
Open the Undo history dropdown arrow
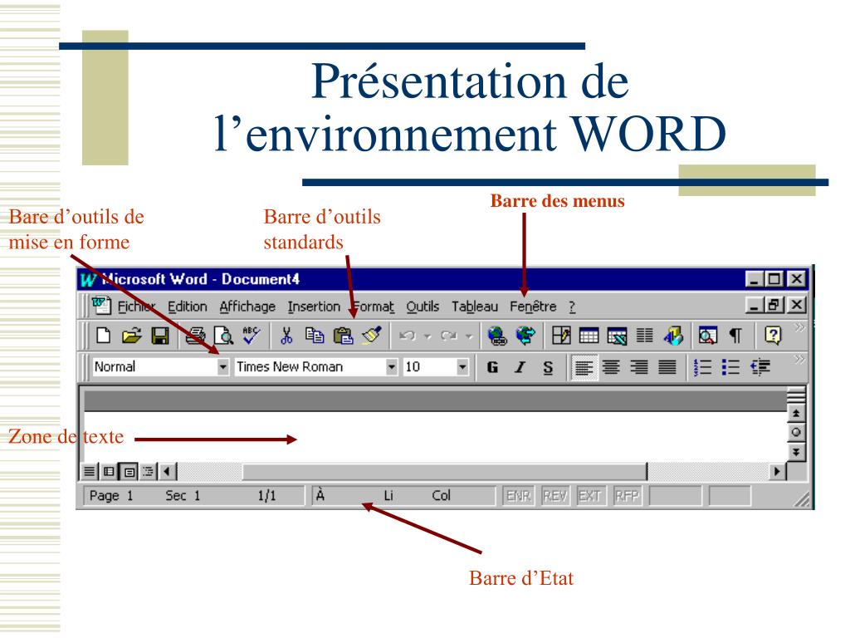(x=427, y=337)
